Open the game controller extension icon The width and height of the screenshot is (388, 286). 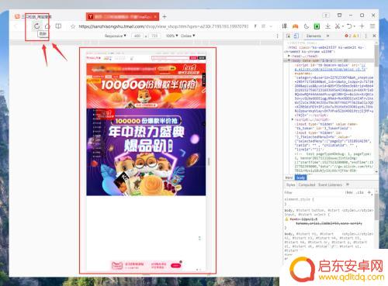(296, 26)
